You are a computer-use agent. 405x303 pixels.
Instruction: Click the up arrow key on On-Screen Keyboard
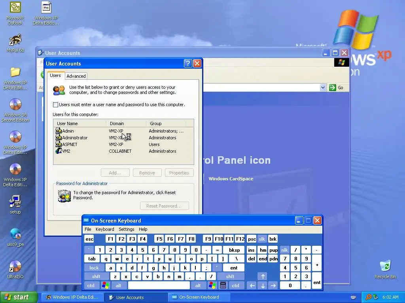(x=263, y=277)
